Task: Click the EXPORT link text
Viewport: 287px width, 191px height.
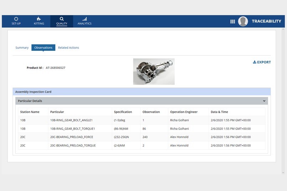Action: (x=264, y=62)
